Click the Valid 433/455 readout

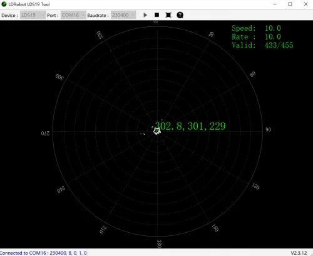click(262, 45)
